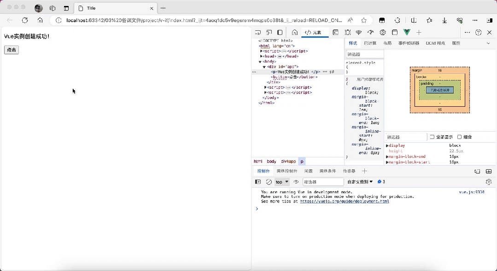Switch to the 已计算 tab
The image size is (497, 271).
point(370,43)
